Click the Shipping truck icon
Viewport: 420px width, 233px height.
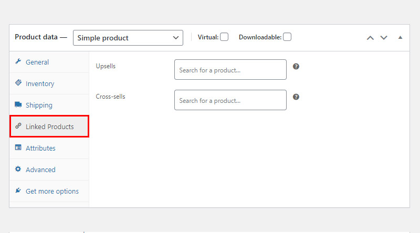(x=18, y=104)
